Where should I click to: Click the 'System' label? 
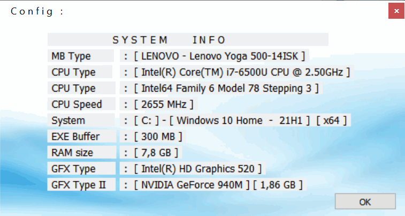coord(81,120)
